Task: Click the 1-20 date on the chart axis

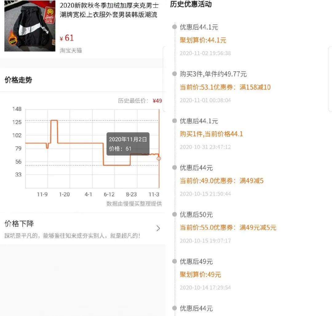Action: (64, 194)
